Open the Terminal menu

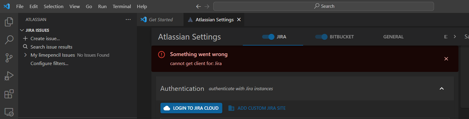tap(122, 6)
